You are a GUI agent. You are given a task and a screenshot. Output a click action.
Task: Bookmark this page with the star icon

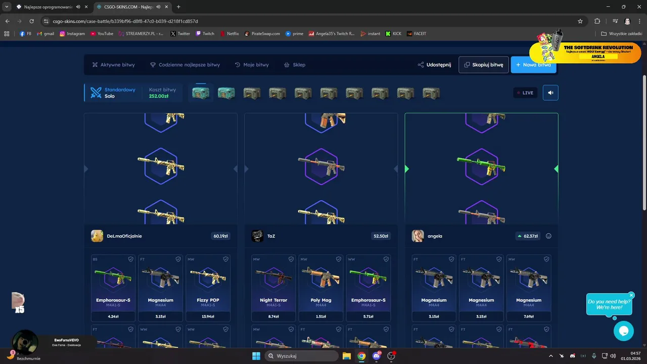click(x=580, y=21)
